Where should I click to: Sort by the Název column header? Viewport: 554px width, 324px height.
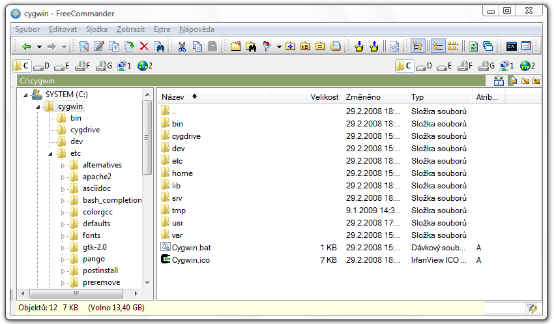click(x=215, y=97)
